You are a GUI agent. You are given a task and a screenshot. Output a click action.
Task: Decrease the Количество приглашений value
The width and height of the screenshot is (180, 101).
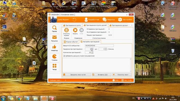coord(92,53)
